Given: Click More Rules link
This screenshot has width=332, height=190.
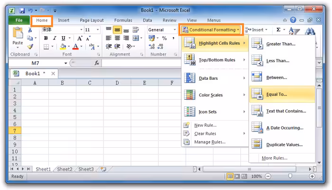Looking at the screenshot, I should coord(275,158).
